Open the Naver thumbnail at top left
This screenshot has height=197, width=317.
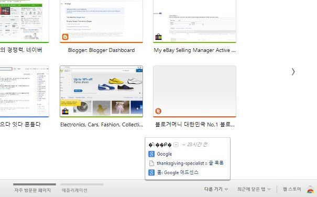(24, 21)
